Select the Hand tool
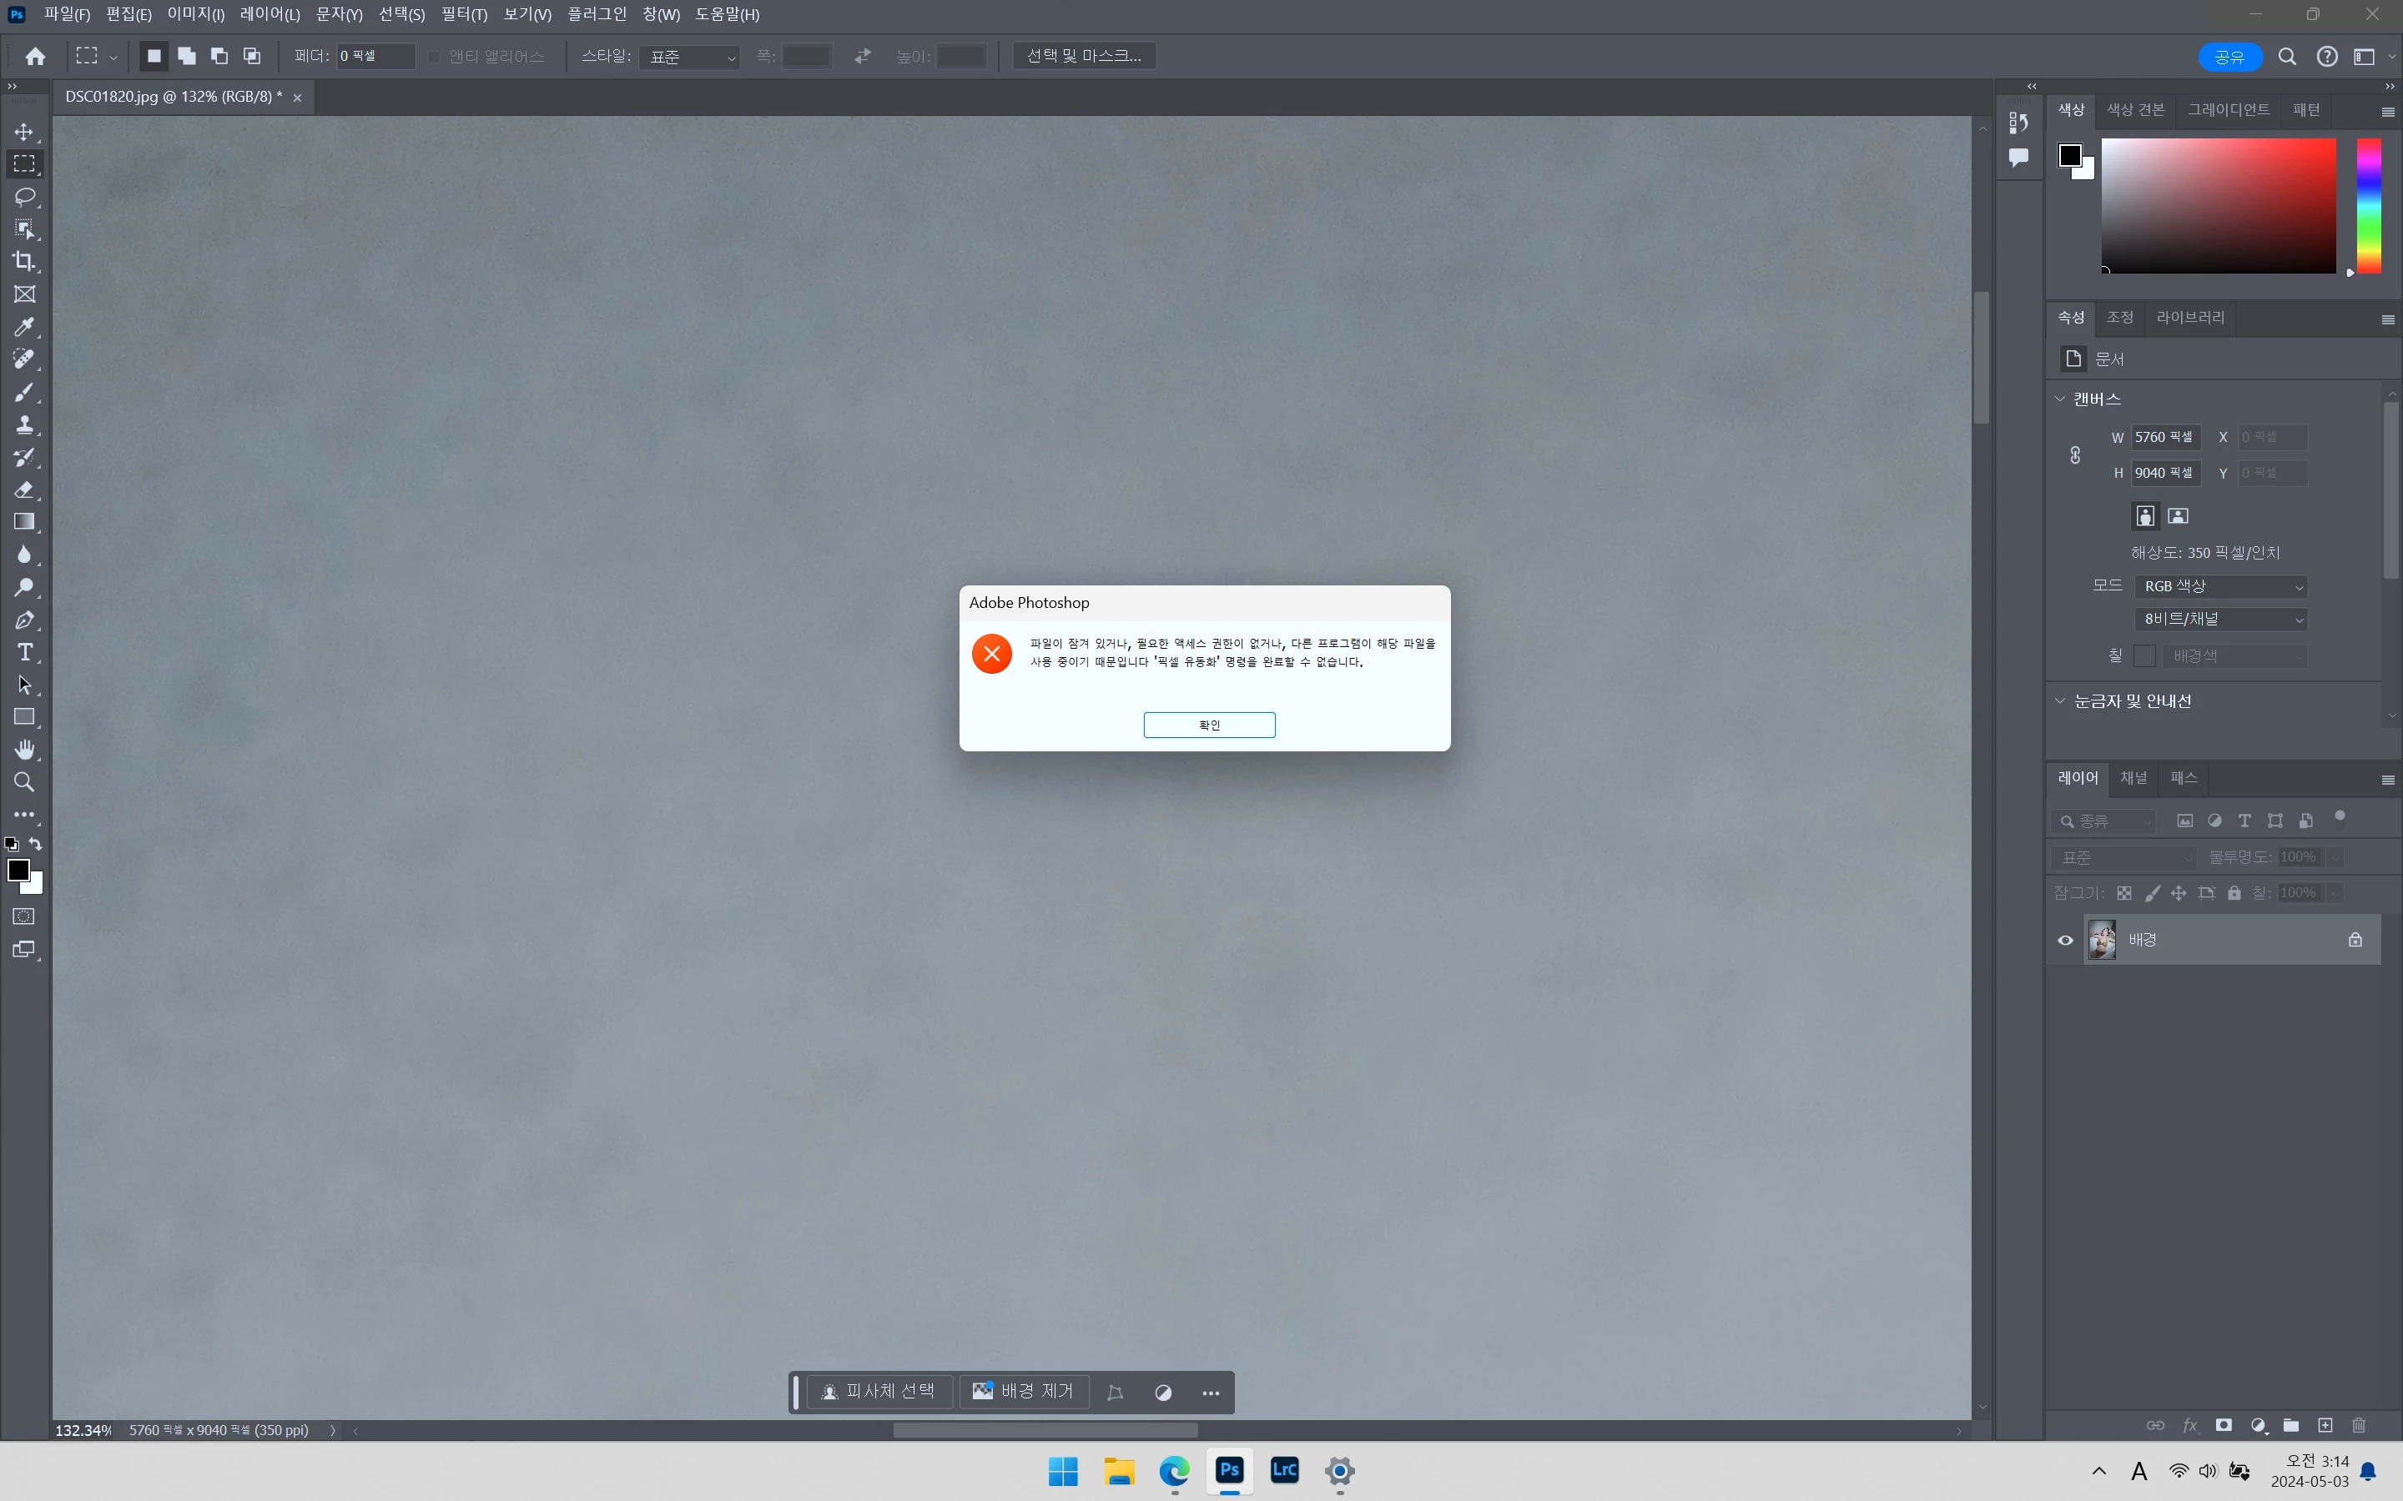2403x1501 pixels. (x=24, y=750)
